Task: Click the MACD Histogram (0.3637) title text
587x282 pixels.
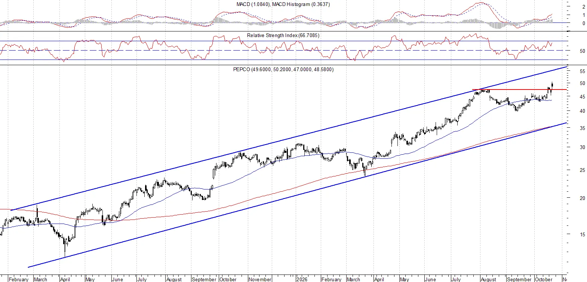Action: click(301, 4)
